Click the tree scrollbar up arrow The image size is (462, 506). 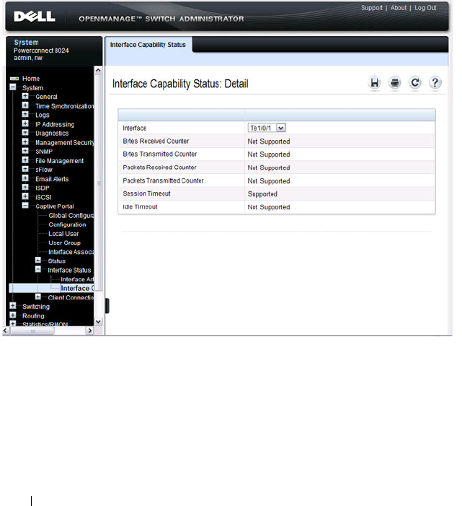(x=98, y=70)
